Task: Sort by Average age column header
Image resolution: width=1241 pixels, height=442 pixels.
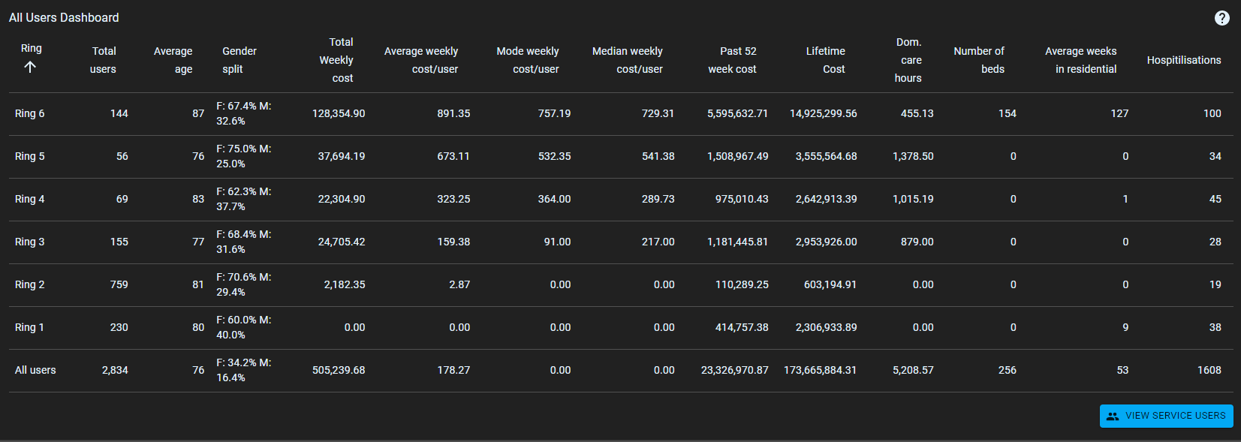Action: coord(173,60)
